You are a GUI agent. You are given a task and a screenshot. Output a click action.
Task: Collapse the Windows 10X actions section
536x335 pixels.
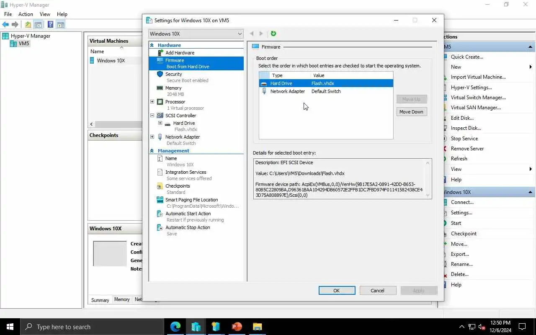coord(530,192)
